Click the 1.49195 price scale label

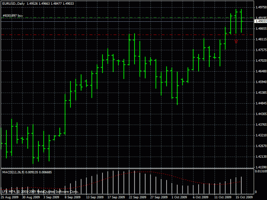[x=261, y=18]
